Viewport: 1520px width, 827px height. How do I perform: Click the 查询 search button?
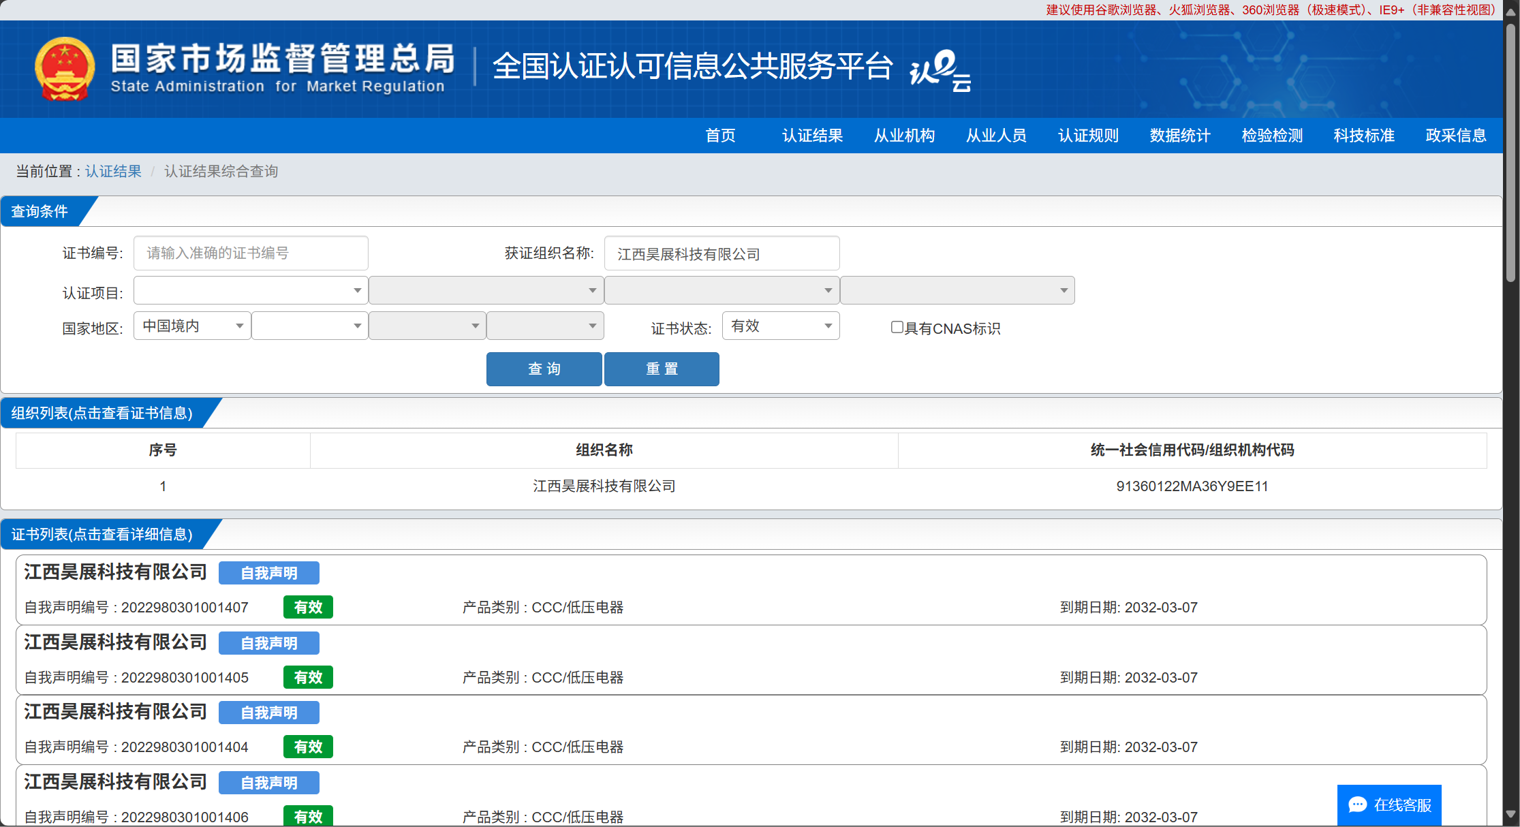(x=544, y=369)
